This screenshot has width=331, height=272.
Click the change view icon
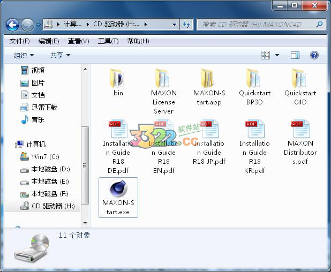[266, 55]
